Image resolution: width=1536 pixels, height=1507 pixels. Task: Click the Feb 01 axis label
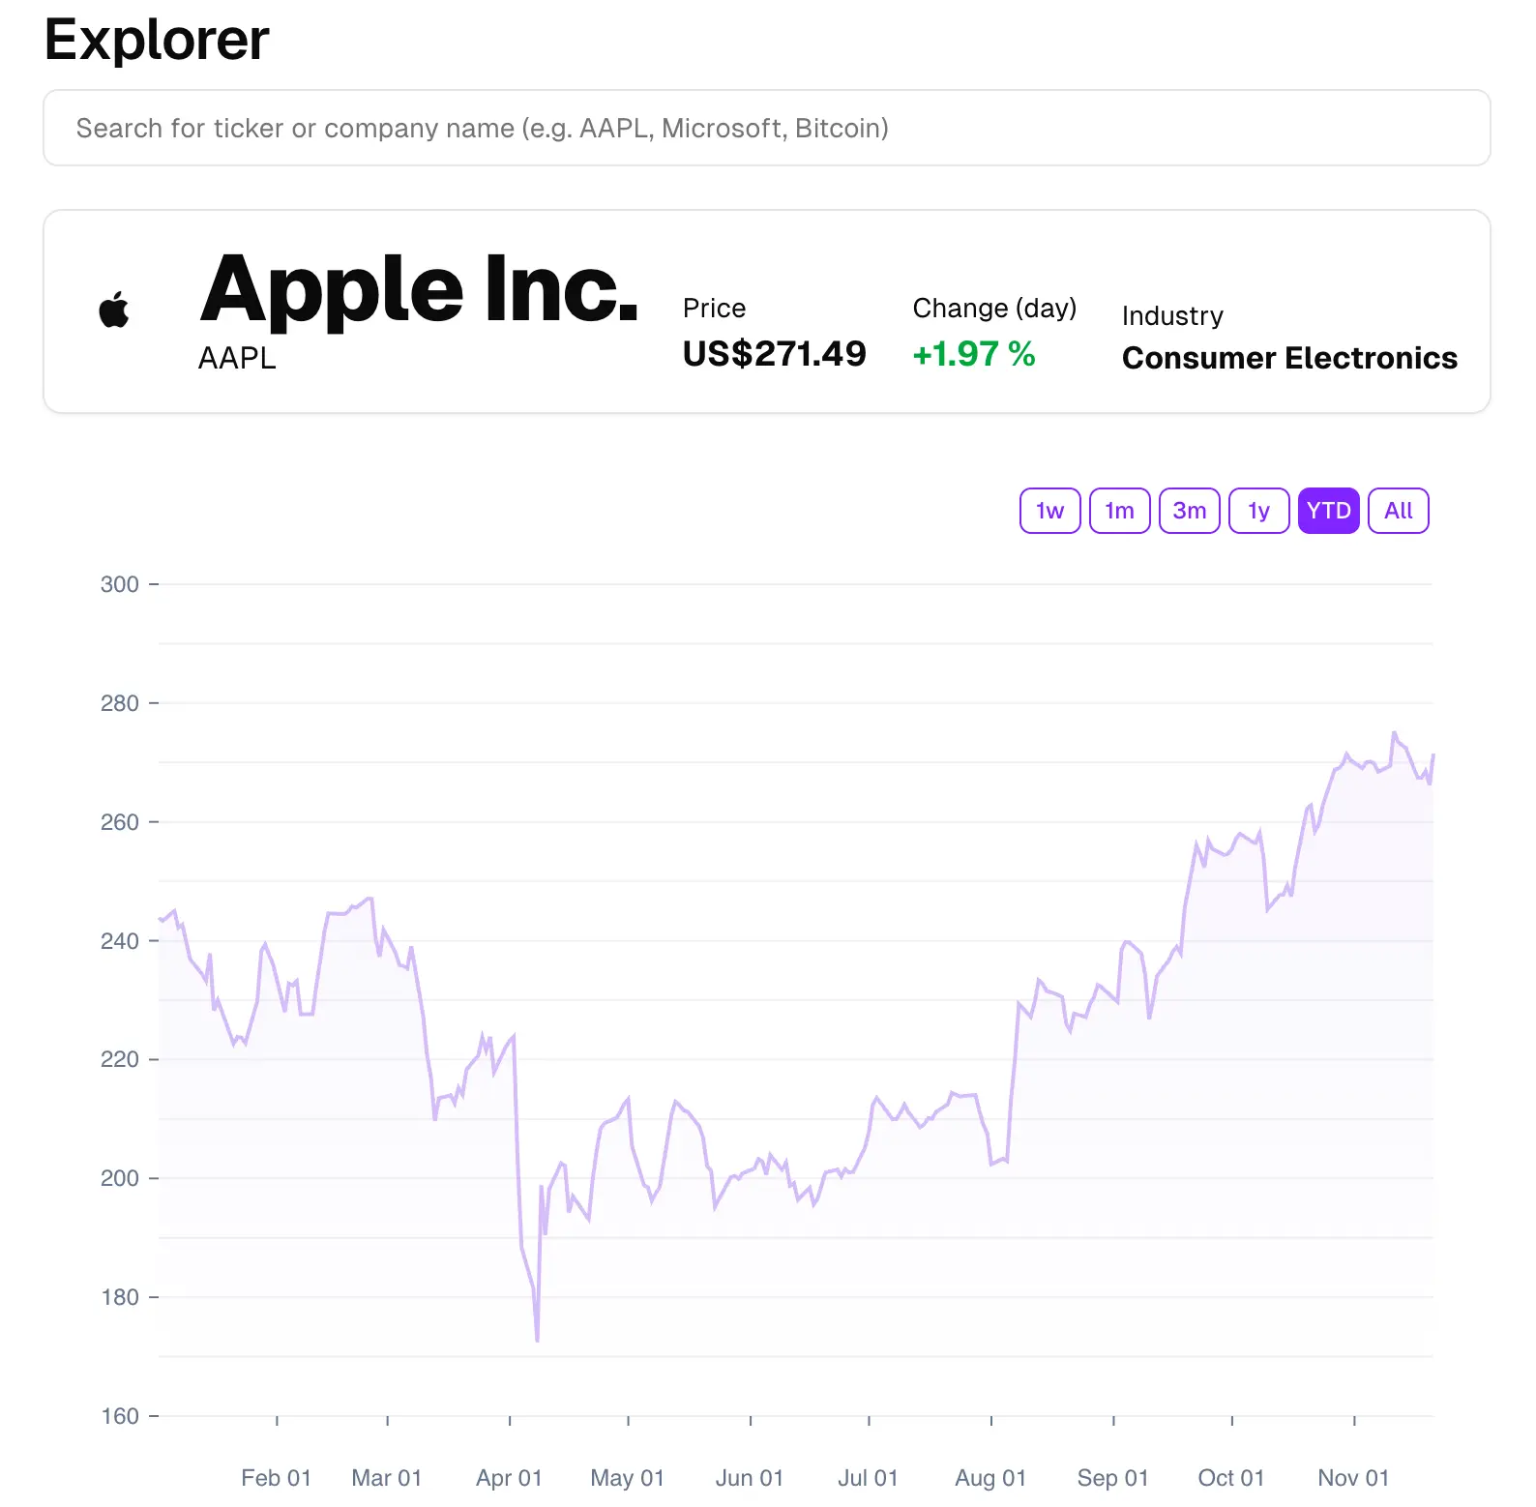click(276, 1478)
